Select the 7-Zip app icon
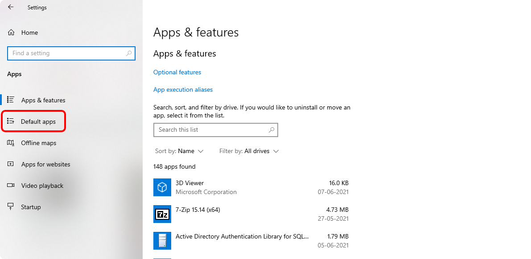Image resolution: width=531 pixels, height=259 pixels. coord(162,214)
